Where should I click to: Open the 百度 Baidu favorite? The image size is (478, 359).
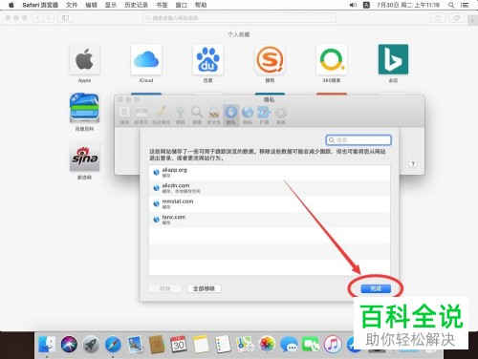click(x=207, y=63)
